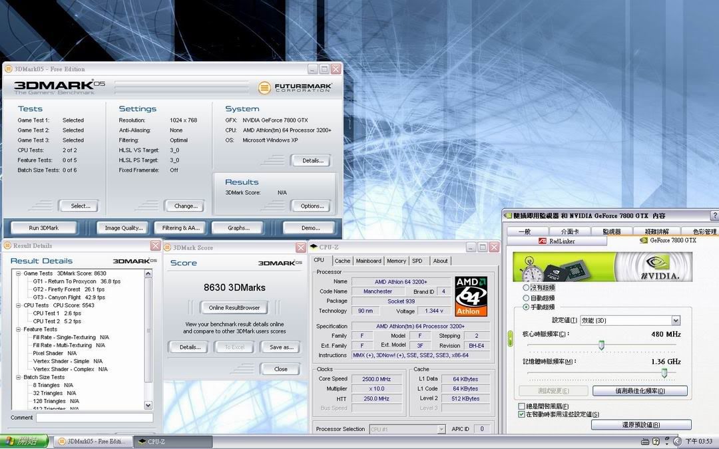Viewport: 719px width, 449px height.
Task: Click the help icon in system tray
Action: click(x=656, y=441)
